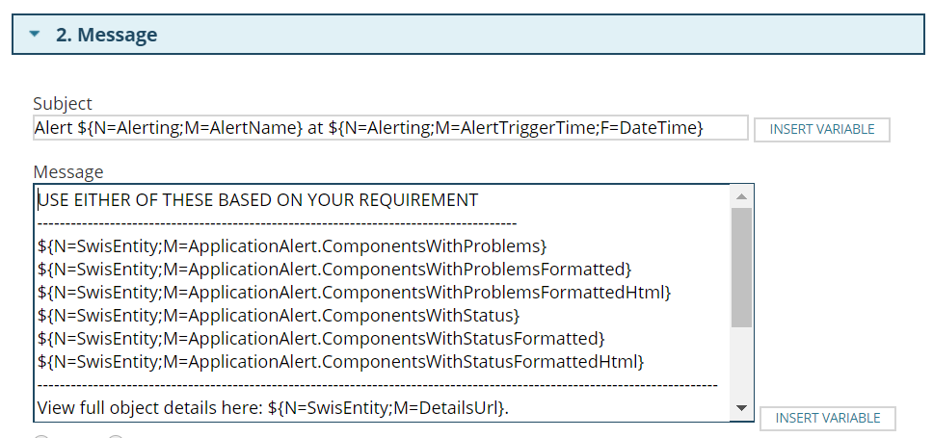This screenshot has width=933, height=438.
Task: Click the ComponentsWithProblemsFormattedHtml variable line
Action: (354, 292)
